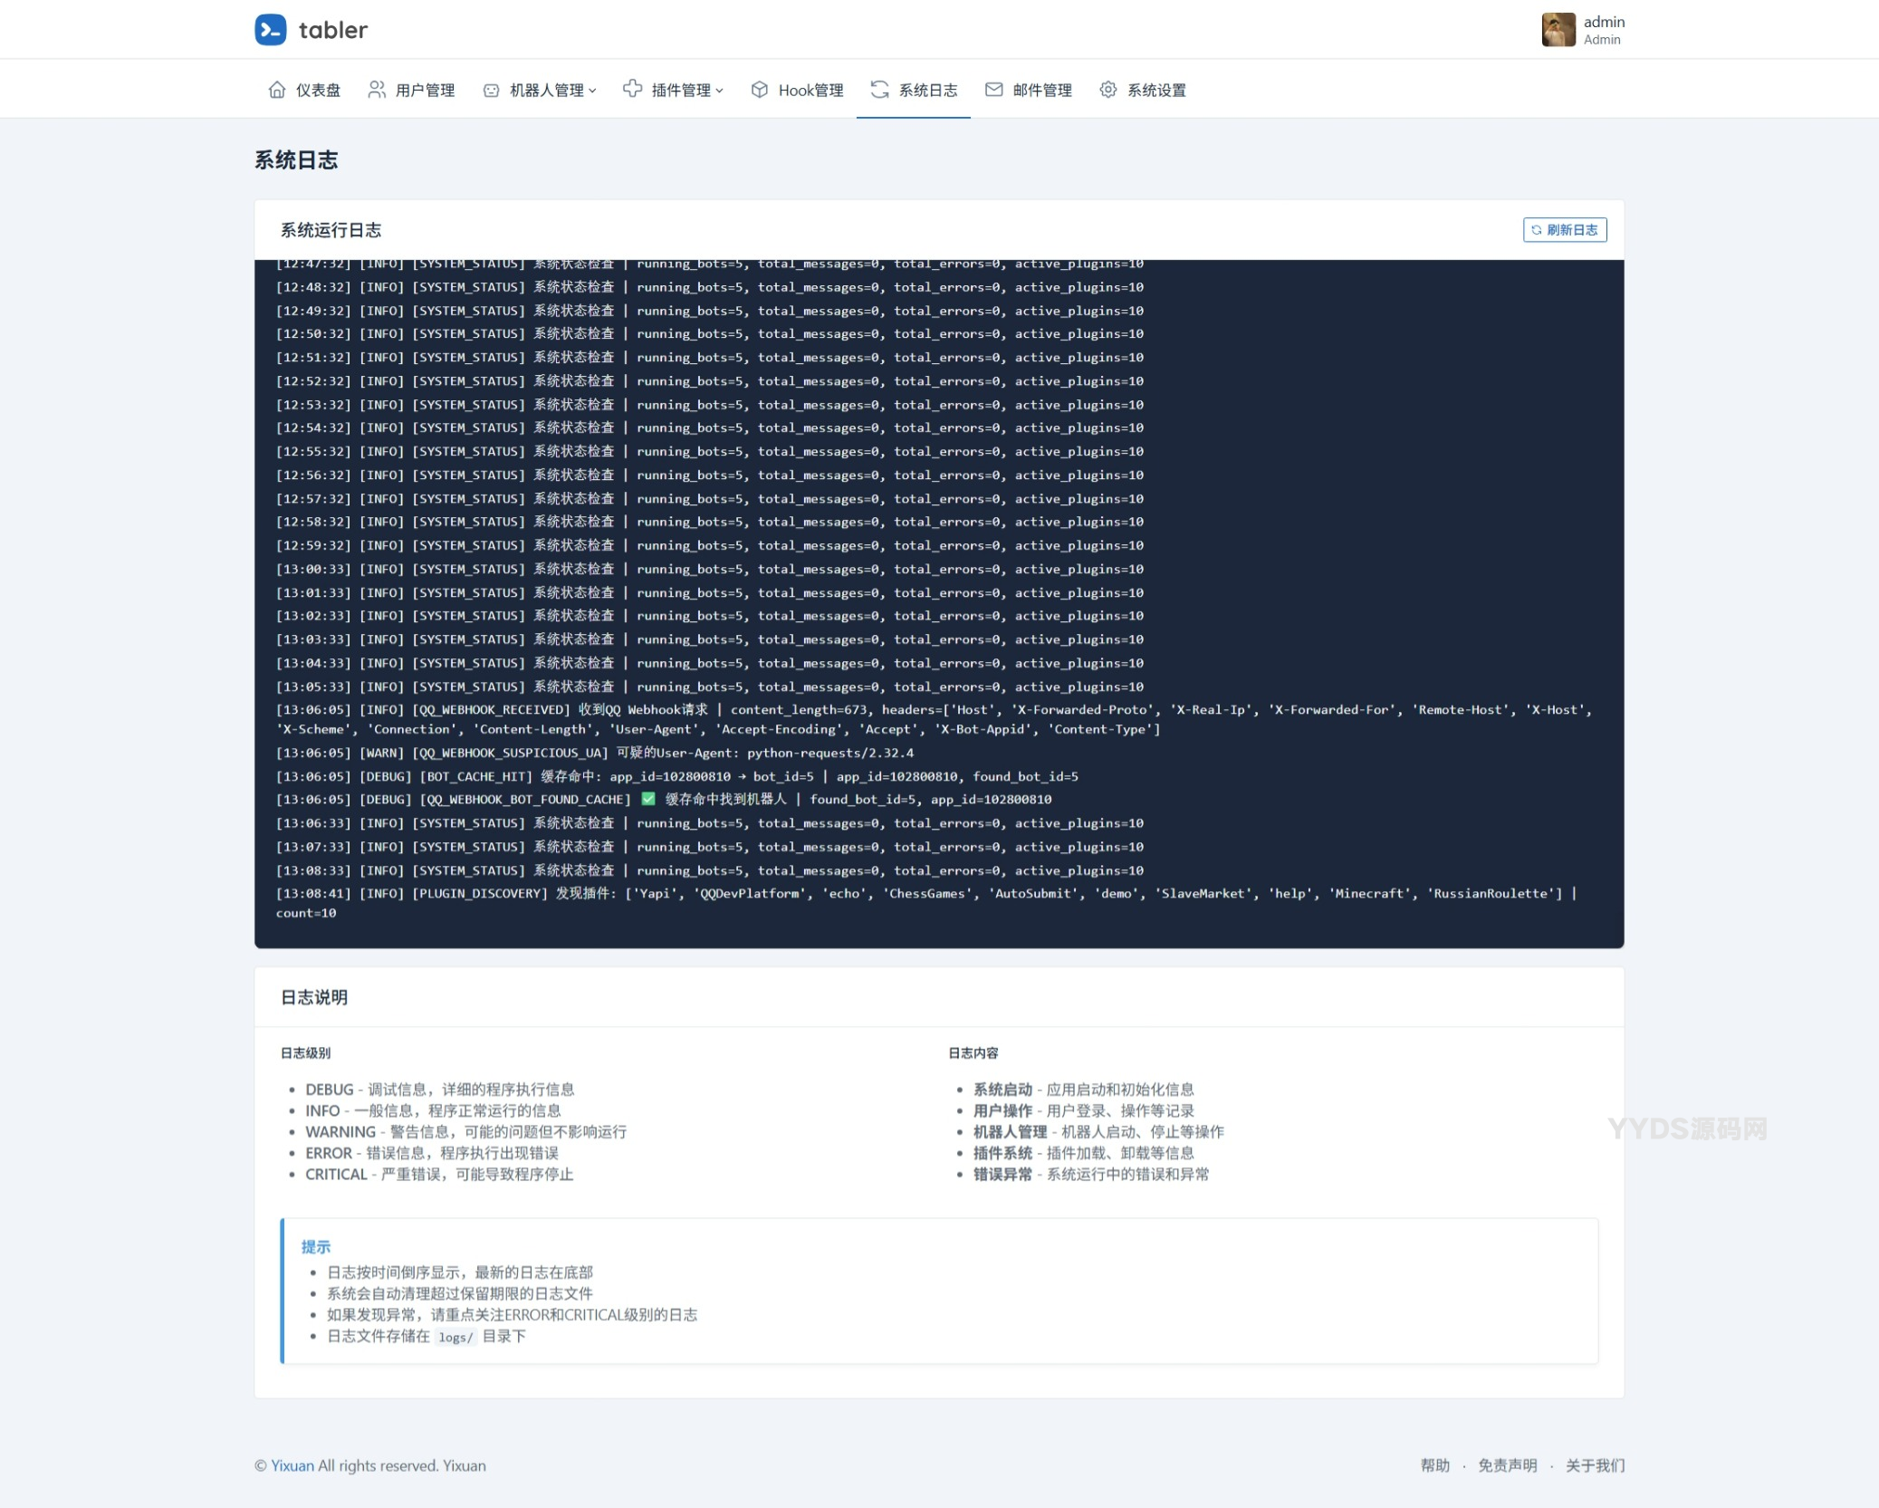Viewport: 1879px width, 1508px height.
Task: Open the 用户管理 menu item
Action: tap(425, 91)
